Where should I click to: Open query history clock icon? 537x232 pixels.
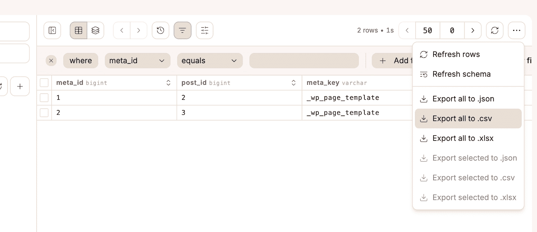pos(161,30)
